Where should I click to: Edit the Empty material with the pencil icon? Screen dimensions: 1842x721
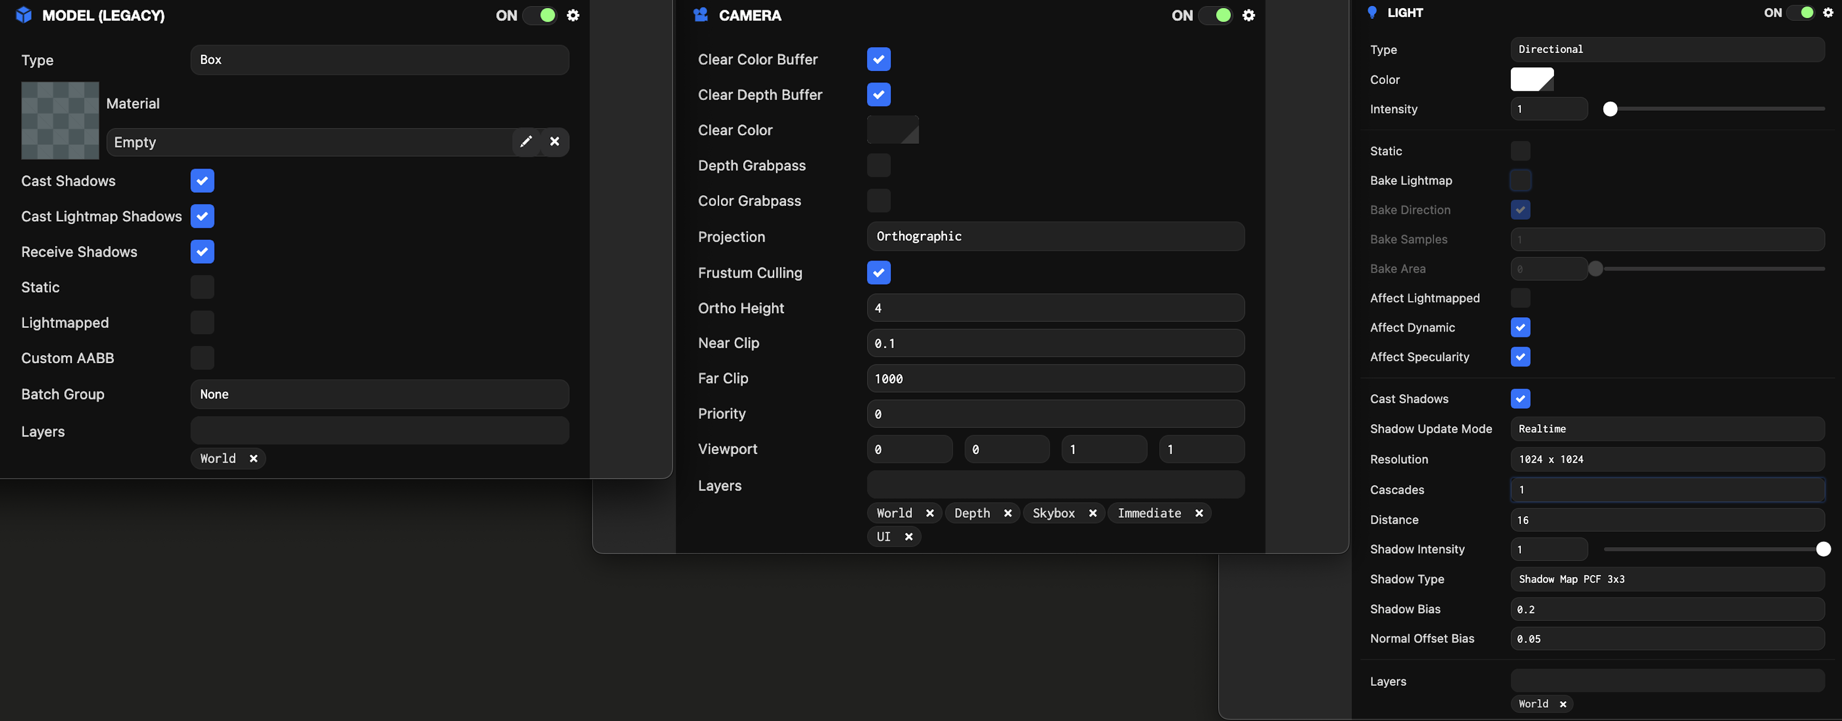click(526, 142)
